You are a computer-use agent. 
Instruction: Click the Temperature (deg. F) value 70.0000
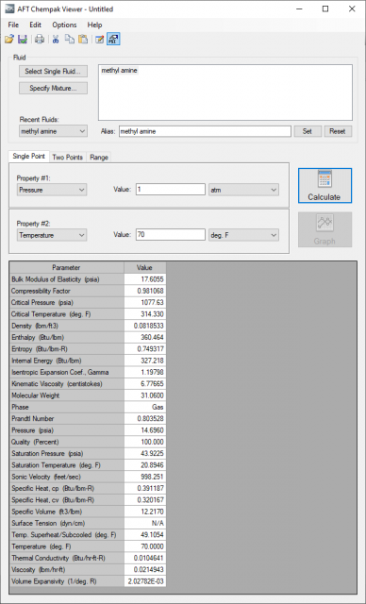(x=144, y=546)
